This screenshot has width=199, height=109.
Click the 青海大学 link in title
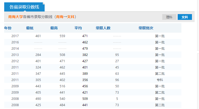coord(15,17)
